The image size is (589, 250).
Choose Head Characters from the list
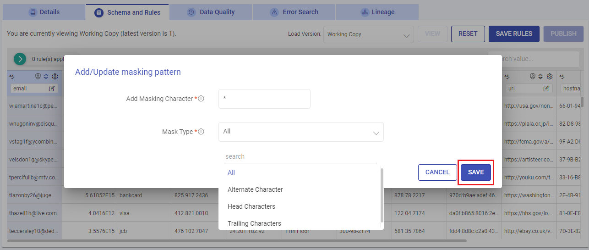[251, 206]
